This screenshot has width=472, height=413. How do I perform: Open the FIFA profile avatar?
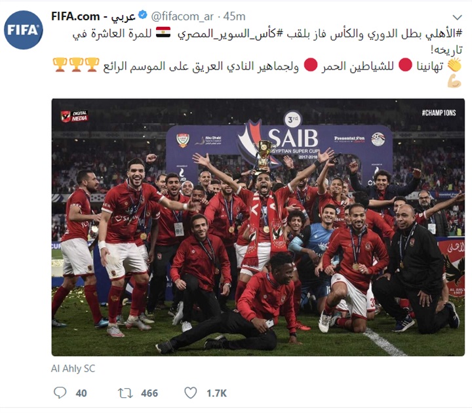click(23, 29)
